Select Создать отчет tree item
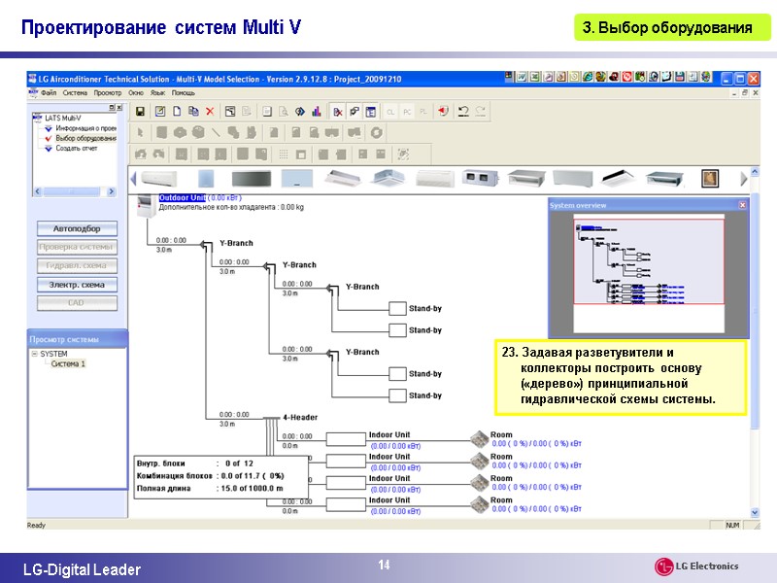Screen dimensions: 777x583 tap(77, 149)
